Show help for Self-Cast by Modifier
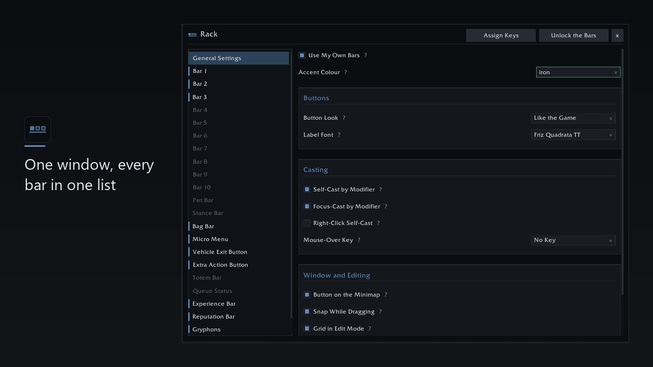The height and width of the screenshot is (367, 653). (x=380, y=190)
